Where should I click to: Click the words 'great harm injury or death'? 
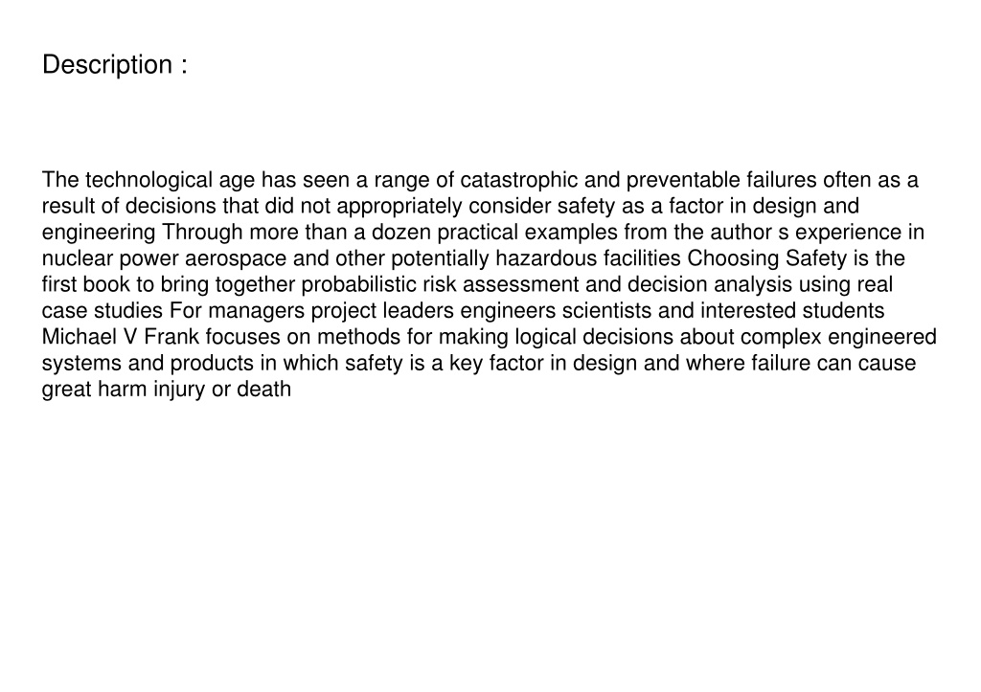click(x=167, y=389)
